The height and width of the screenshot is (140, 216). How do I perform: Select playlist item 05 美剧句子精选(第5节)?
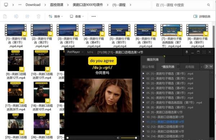[x=175, y=93]
